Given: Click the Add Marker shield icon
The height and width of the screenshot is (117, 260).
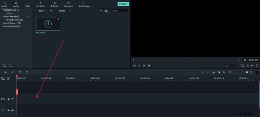Looking at the screenshot, I should 208,72.
